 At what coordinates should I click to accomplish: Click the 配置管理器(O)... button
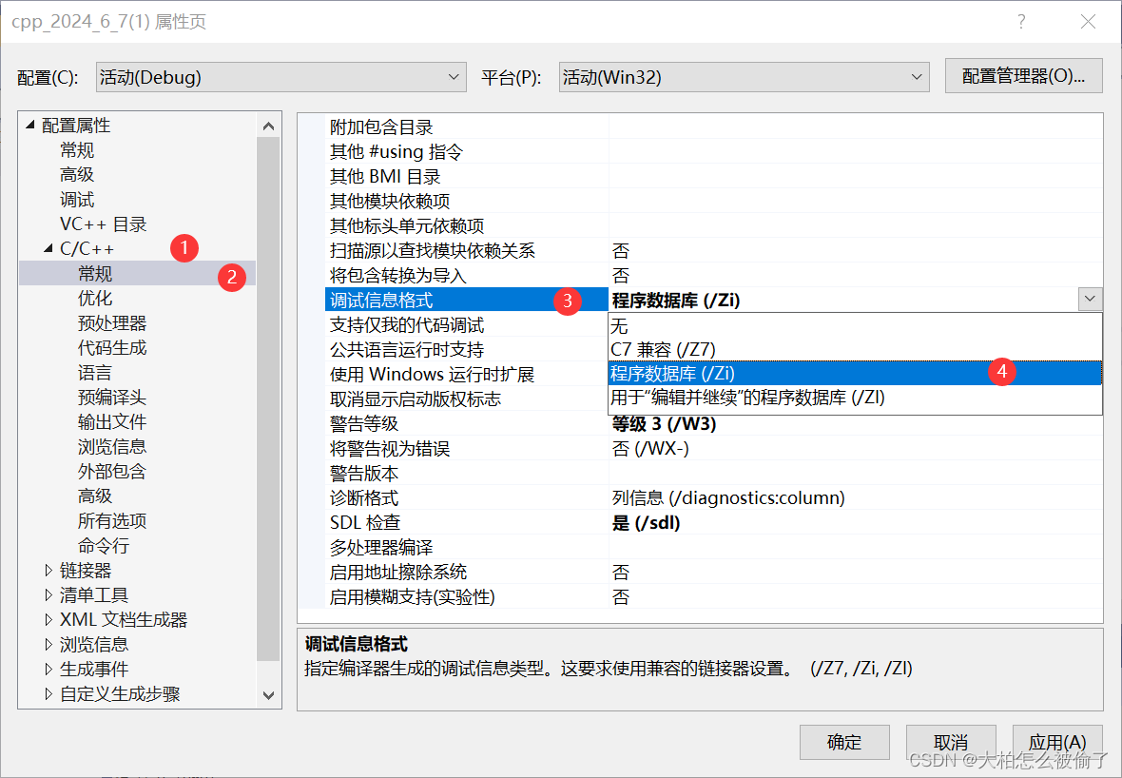tap(1023, 76)
